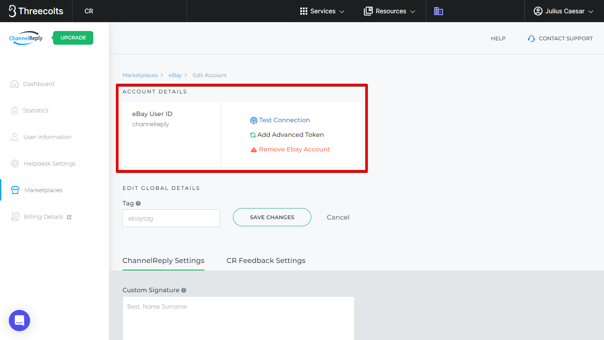
Task: Click the eBay User ID label
Action: coord(152,114)
